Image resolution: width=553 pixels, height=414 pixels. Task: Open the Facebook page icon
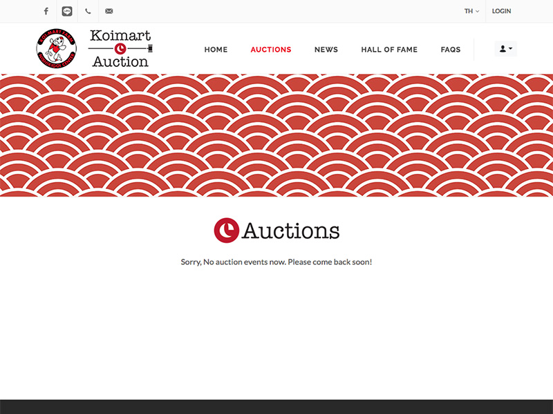click(x=46, y=11)
